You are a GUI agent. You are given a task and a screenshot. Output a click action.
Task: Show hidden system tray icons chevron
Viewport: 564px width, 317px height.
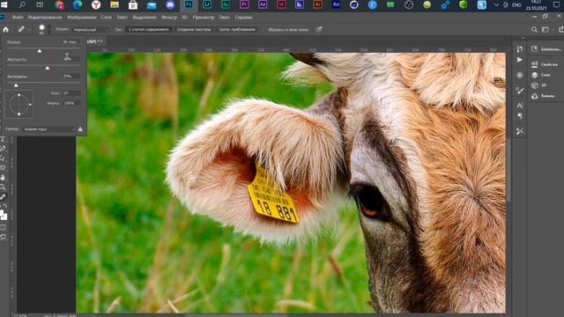(496, 4)
